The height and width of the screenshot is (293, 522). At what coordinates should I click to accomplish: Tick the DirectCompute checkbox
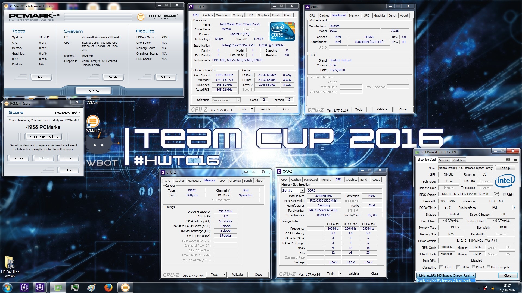click(488, 267)
